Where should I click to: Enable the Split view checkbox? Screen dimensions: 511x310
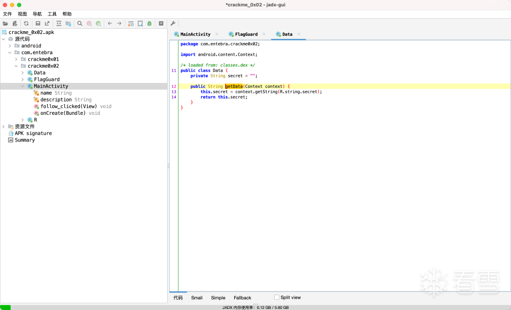277,297
